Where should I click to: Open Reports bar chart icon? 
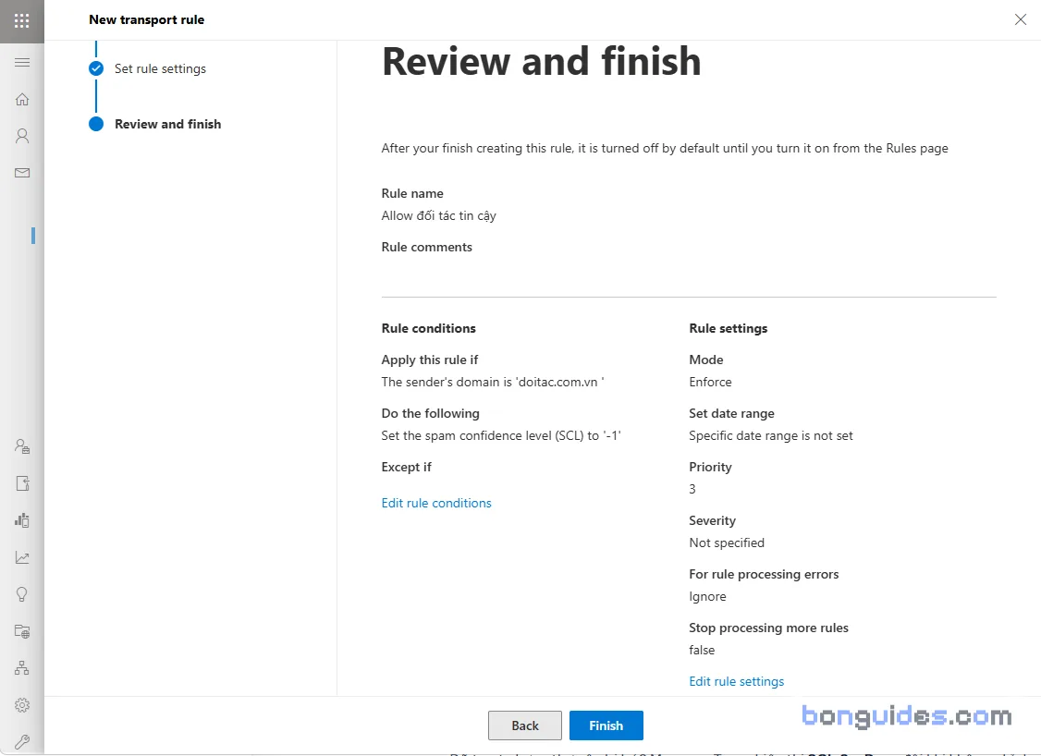point(22,519)
